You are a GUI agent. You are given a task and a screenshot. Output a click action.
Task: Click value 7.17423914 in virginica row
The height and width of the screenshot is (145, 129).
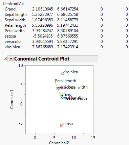coord(67,47)
